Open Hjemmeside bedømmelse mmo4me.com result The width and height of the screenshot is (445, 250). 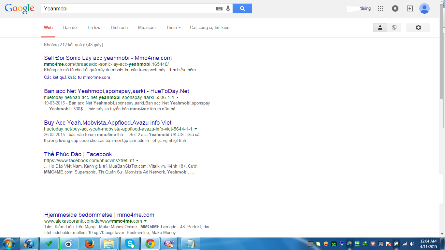99,215
